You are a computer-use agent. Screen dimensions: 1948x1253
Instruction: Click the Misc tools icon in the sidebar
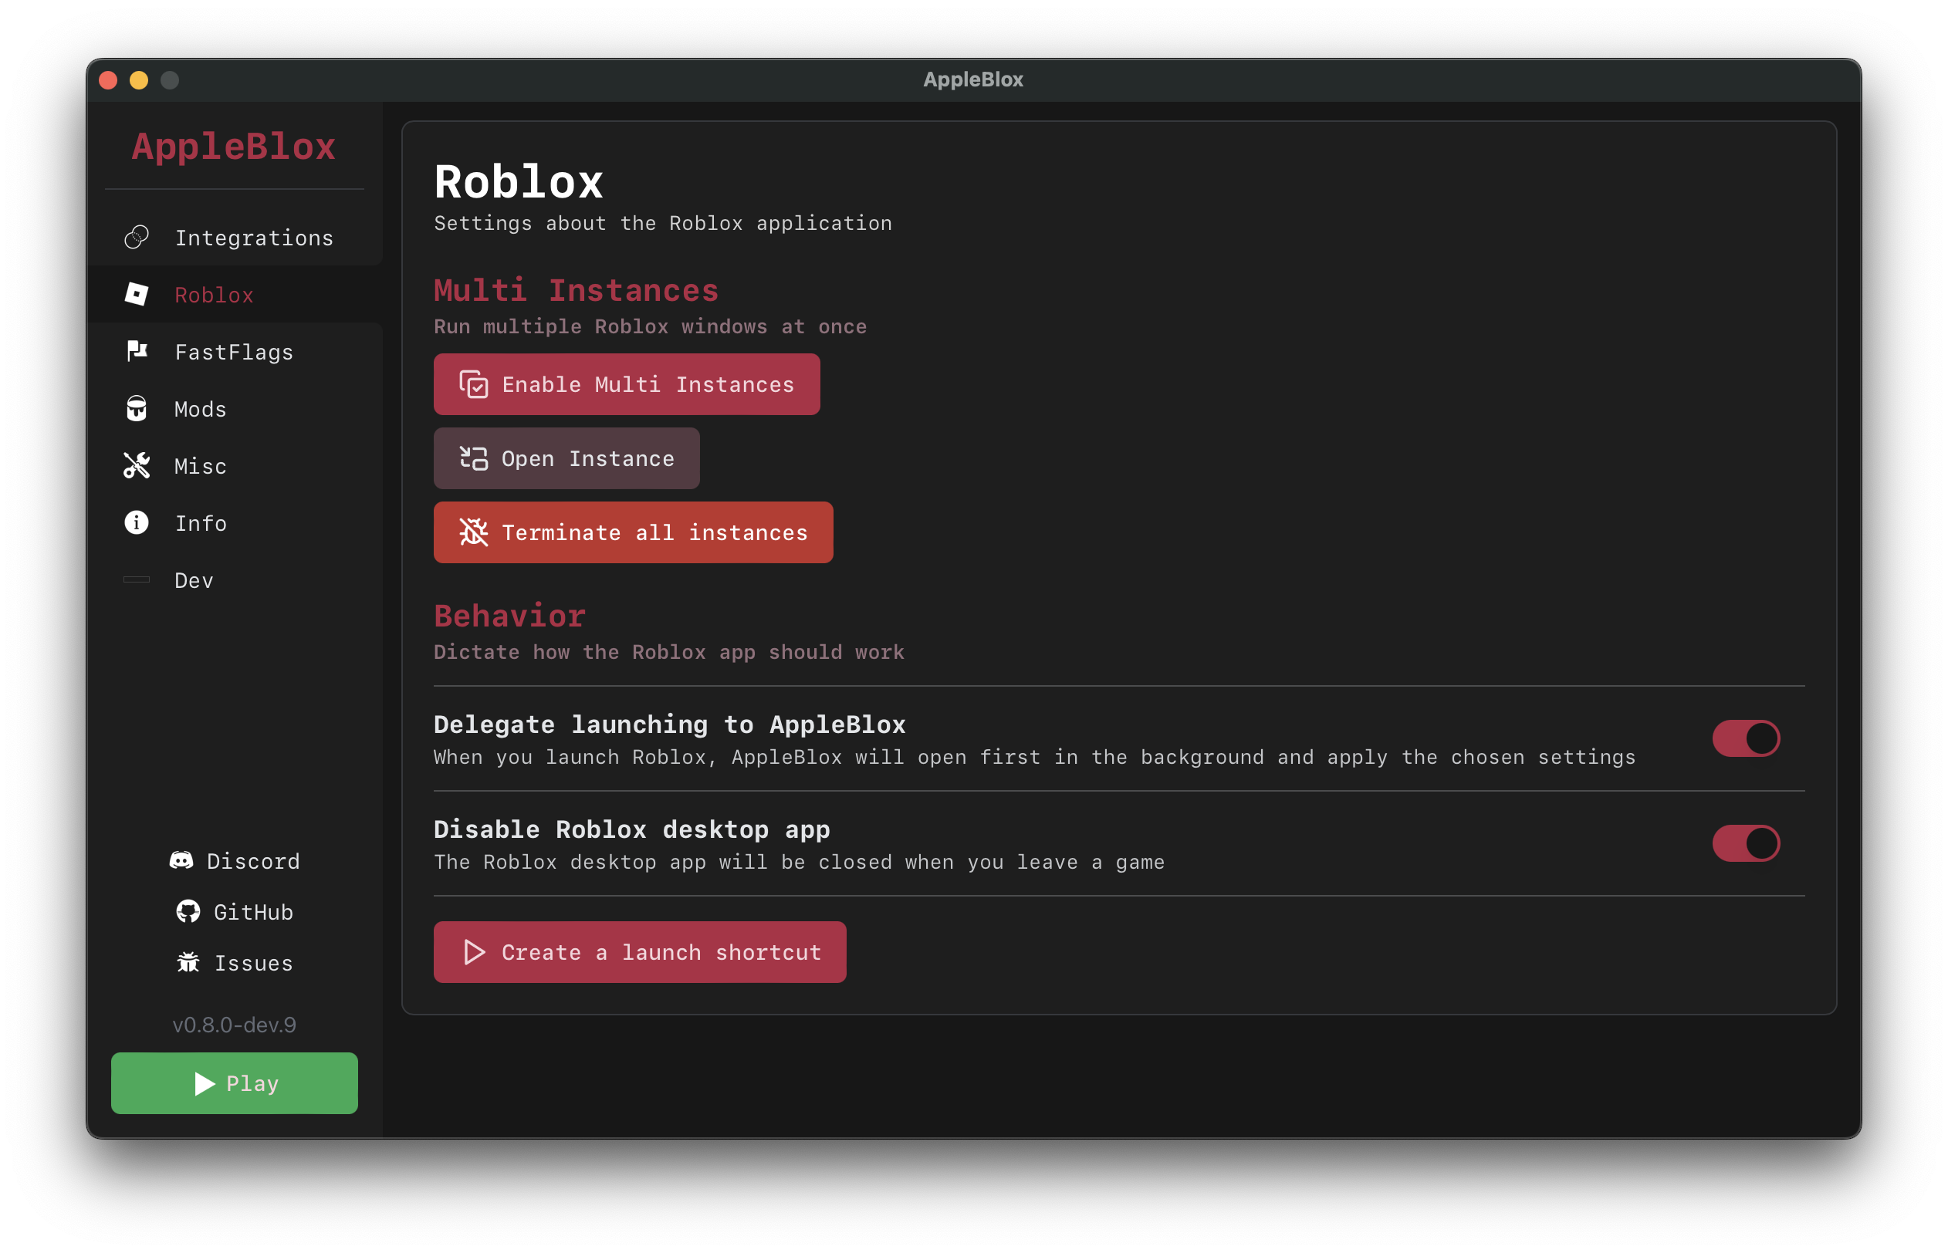[137, 466]
